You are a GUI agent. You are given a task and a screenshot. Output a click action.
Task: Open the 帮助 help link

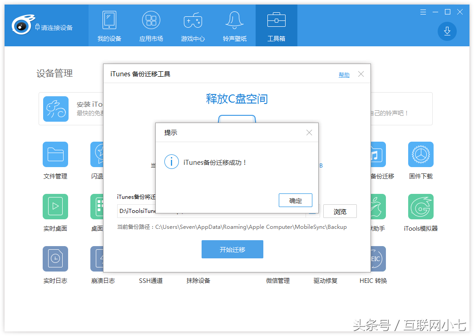tap(344, 75)
